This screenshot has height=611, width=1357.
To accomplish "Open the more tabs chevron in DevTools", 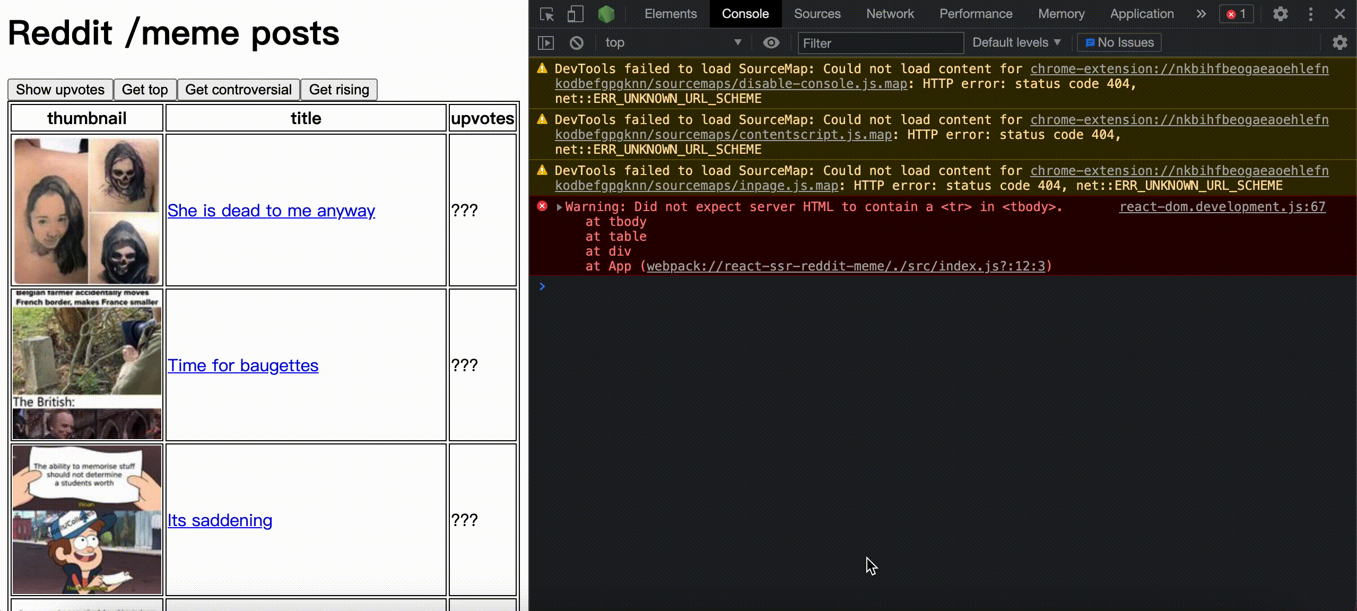I will click(1201, 14).
